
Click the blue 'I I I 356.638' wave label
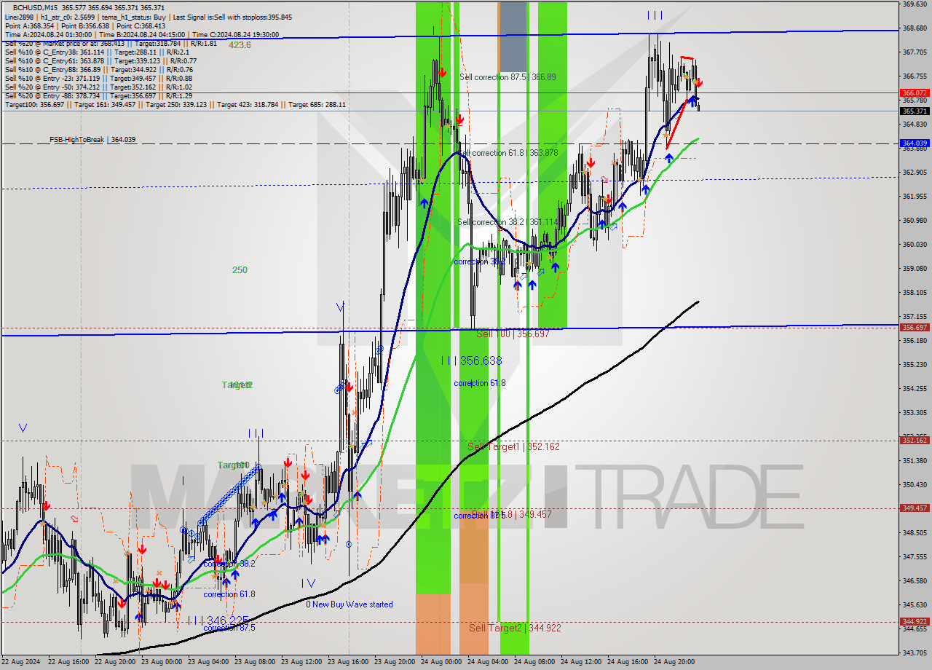point(471,360)
